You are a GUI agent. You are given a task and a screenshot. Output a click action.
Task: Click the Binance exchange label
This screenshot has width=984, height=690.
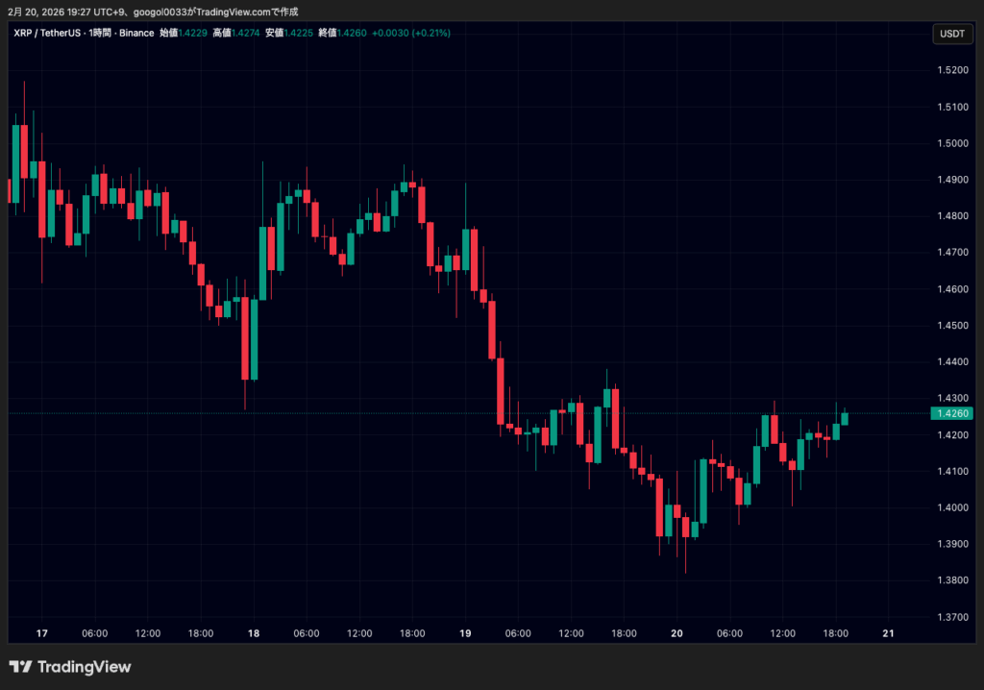(x=137, y=33)
